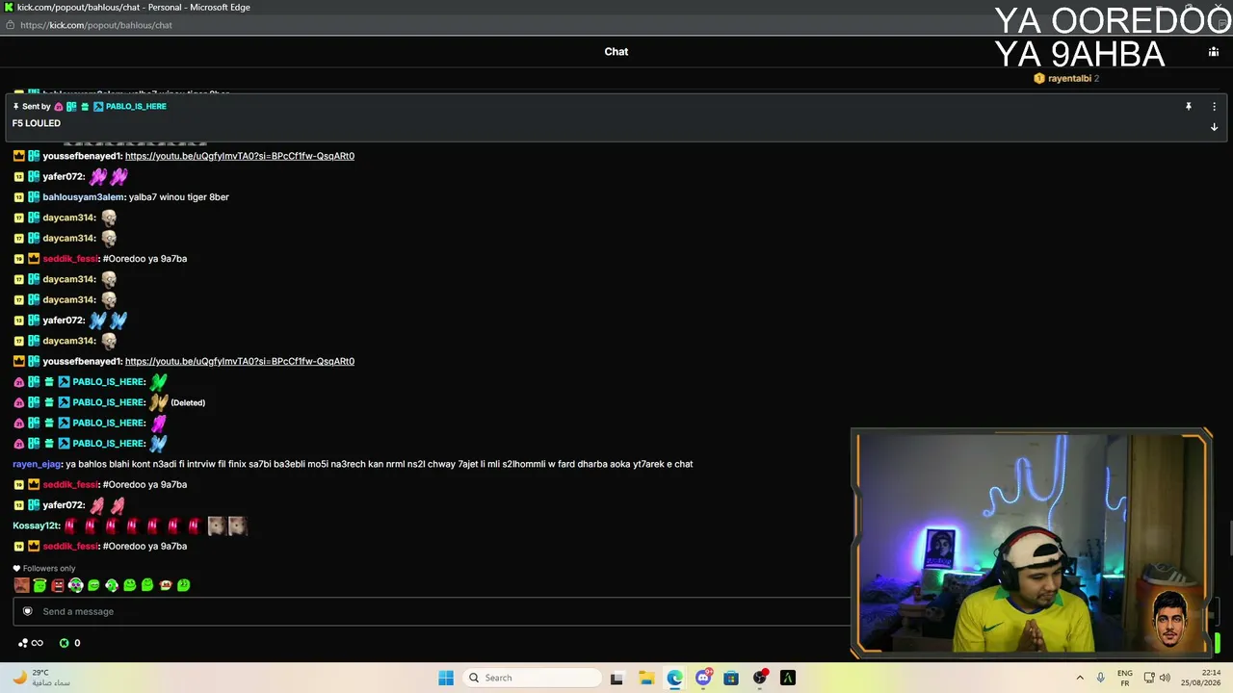Open Discord from the taskbar
The image size is (1233, 693).
pyautogui.click(x=703, y=678)
